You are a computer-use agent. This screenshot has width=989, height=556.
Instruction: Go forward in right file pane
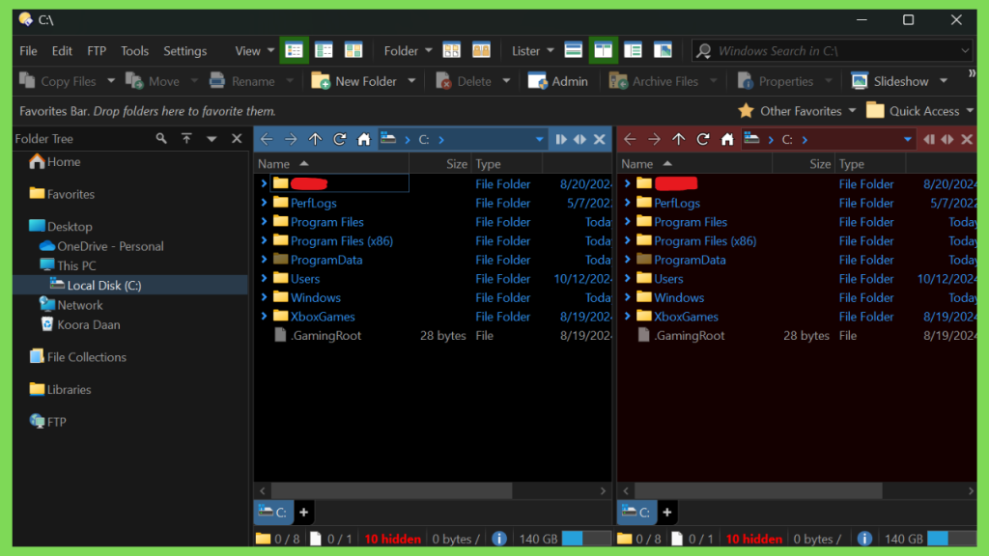coord(654,139)
